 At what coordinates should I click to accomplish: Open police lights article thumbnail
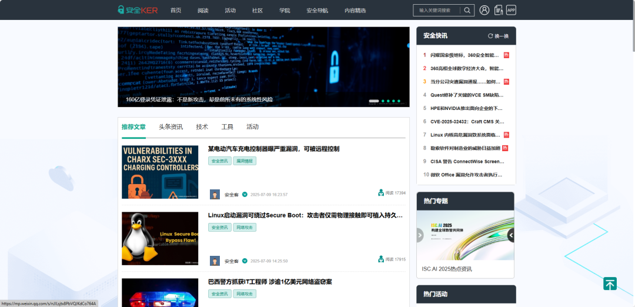(160, 292)
